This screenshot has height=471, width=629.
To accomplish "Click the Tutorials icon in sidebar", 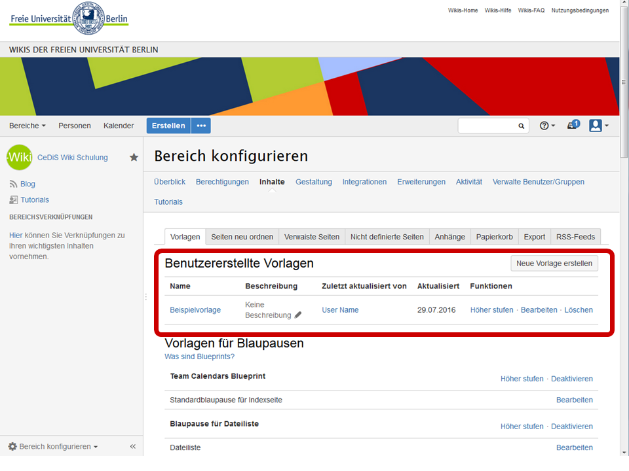I will coord(13,200).
